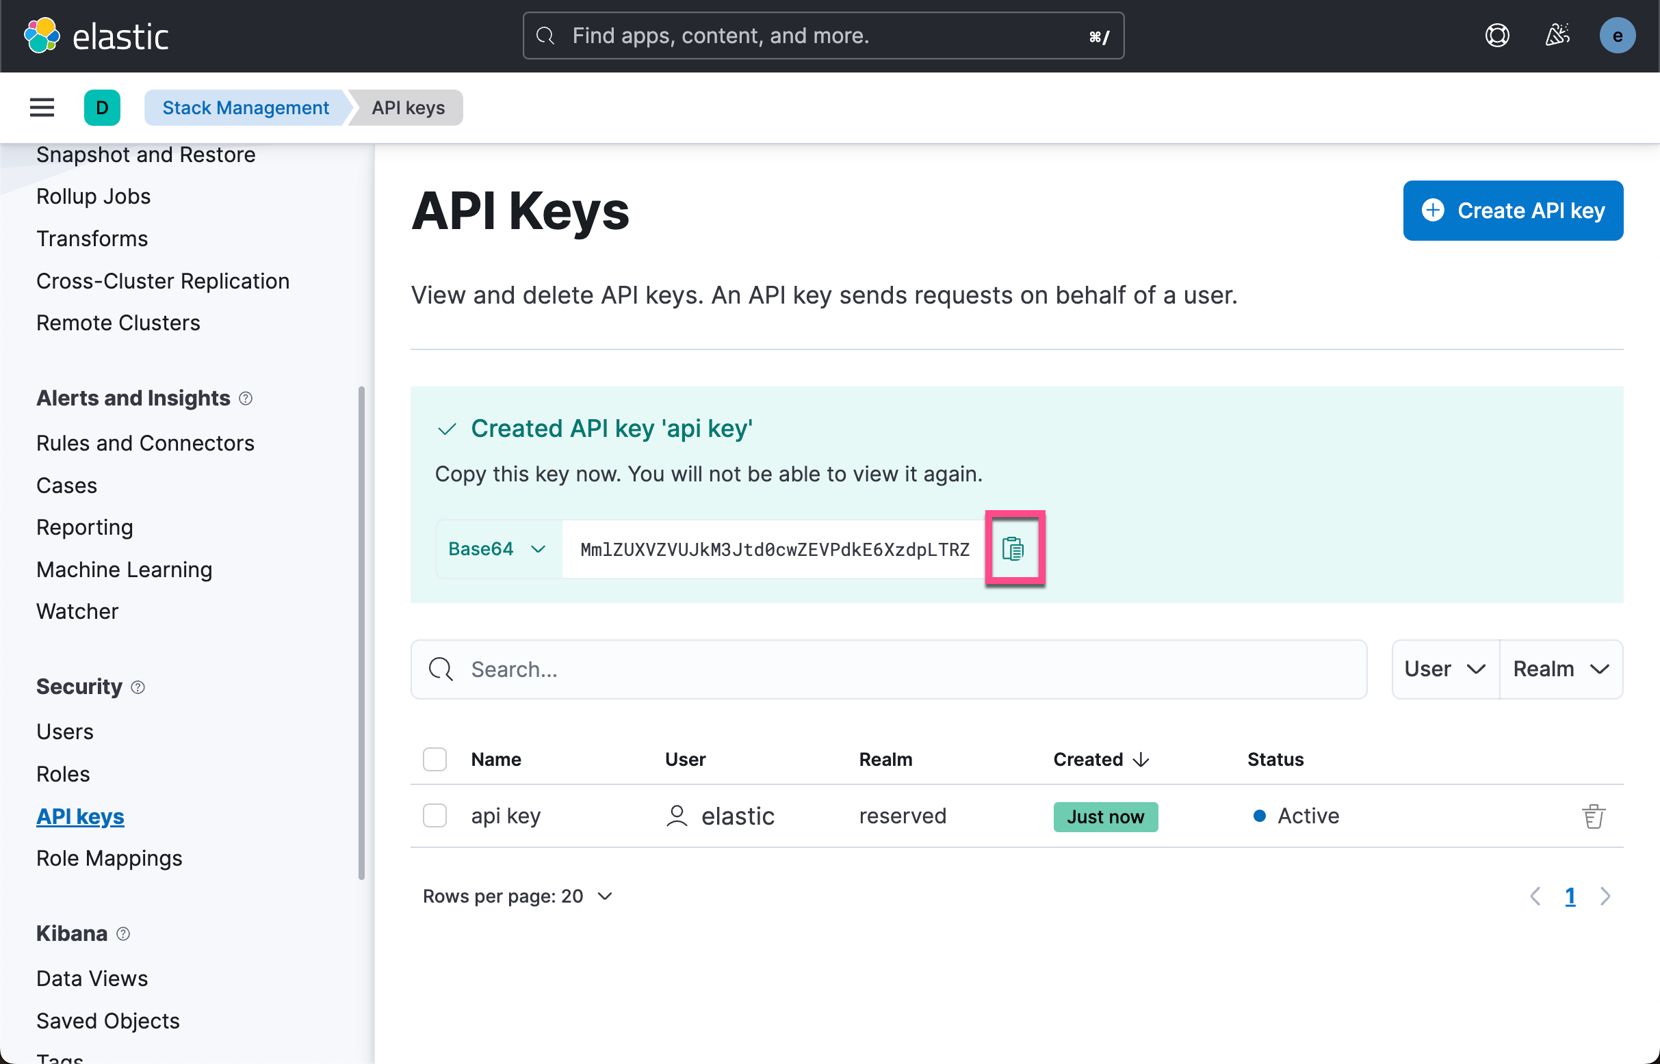Click the green D space avatar
Screen dimensions: 1660x1064
102,107
